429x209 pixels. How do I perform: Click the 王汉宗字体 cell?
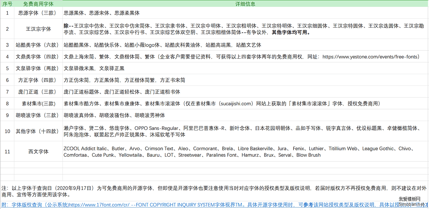[x=38, y=29]
